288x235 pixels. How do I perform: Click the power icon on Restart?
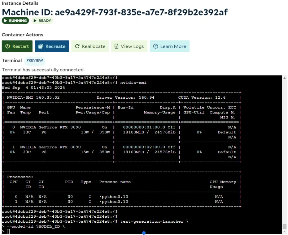[x=7, y=46]
